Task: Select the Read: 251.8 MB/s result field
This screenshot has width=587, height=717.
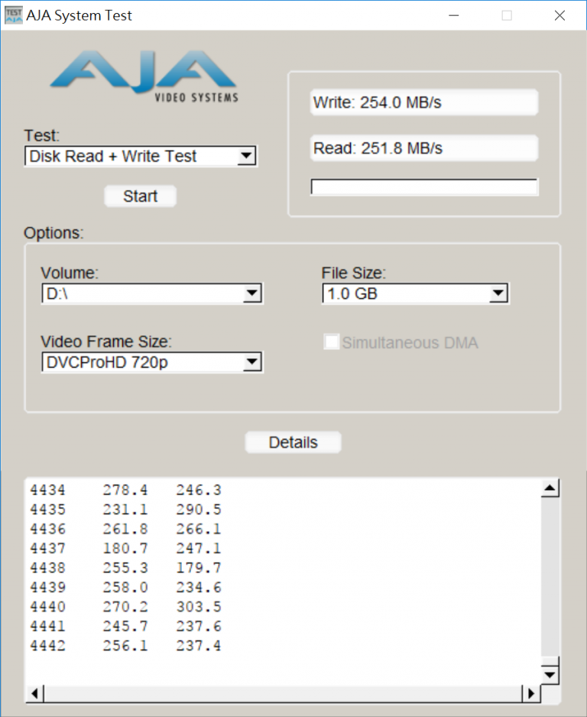Action: (x=424, y=148)
